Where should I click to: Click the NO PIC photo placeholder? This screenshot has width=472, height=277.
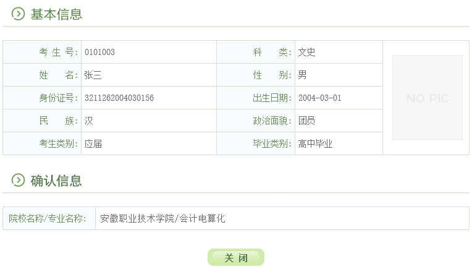tap(427, 98)
